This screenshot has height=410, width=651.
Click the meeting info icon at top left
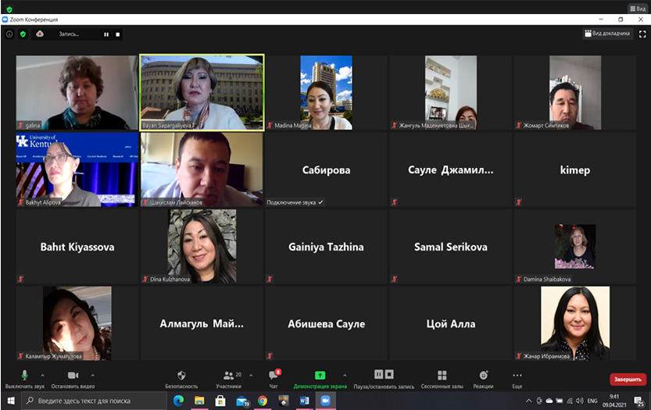pyautogui.click(x=9, y=34)
